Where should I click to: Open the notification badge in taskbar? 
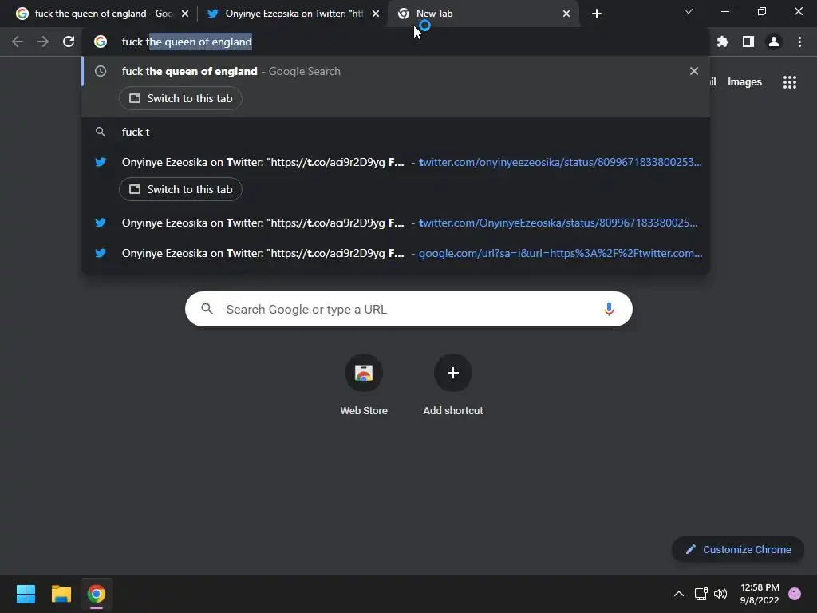click(x=795, y=594)
